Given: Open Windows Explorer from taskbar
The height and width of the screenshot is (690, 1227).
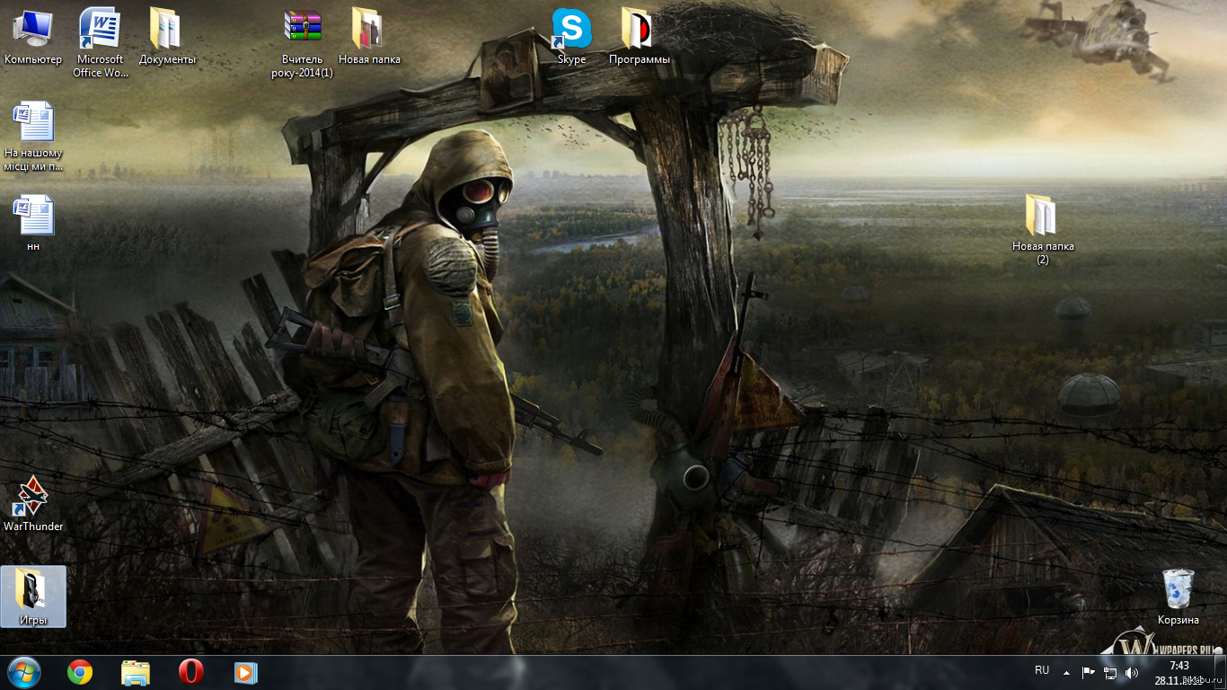Looking at the screenshot, I should coord(136,672).
